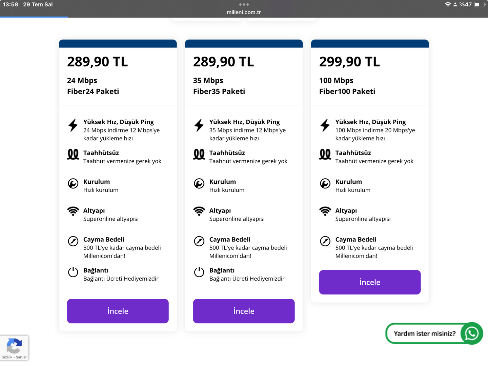Tap the three-dot multitasking menu
The image size is (488, 366).
(x=244, y=4)
